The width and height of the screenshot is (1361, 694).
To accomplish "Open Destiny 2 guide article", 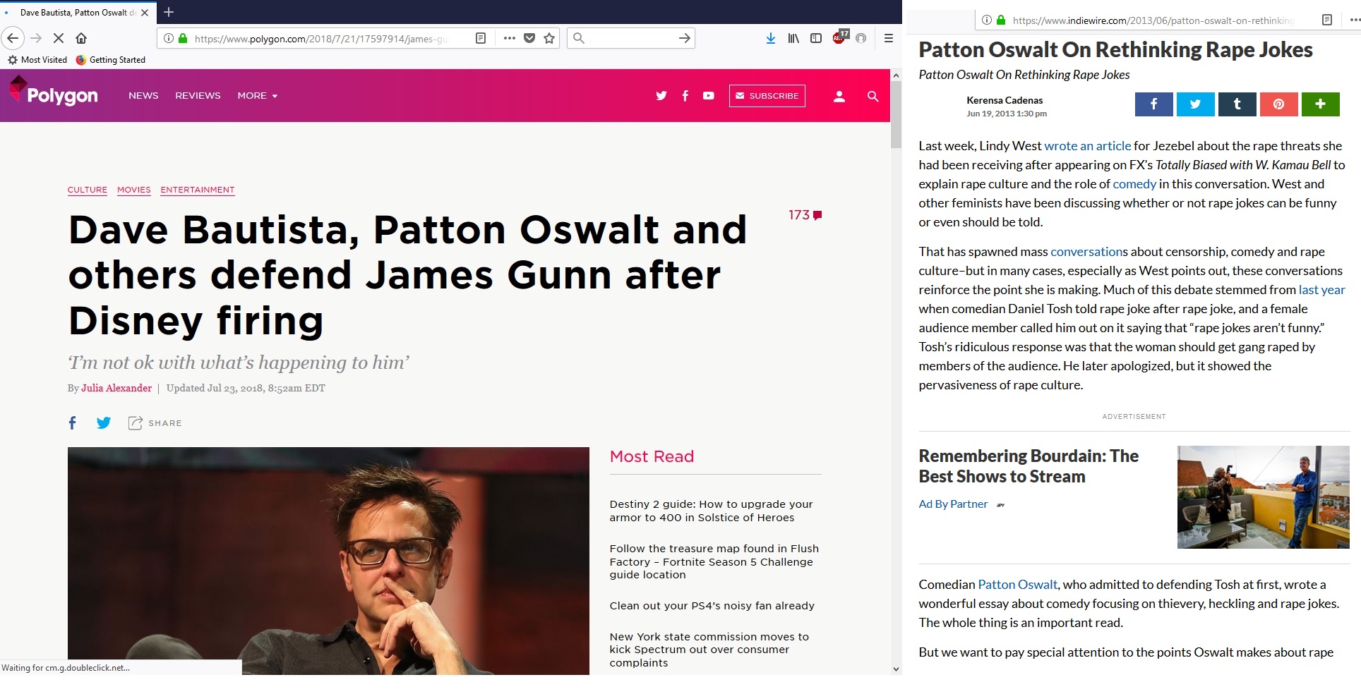I will pos(712,511).
